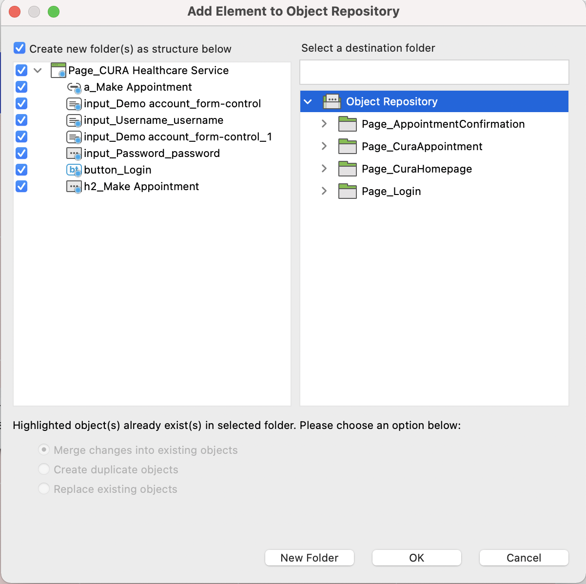Uncheck Create new folder(s) as structure below

[x=20, y=48]
